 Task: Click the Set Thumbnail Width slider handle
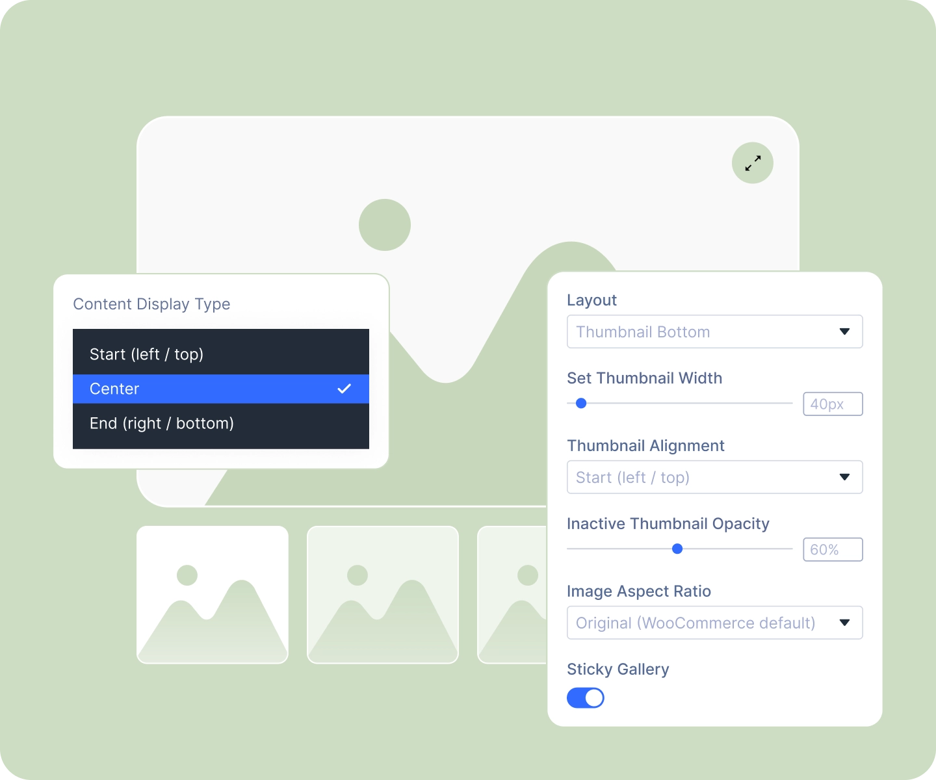pos(582,404)
